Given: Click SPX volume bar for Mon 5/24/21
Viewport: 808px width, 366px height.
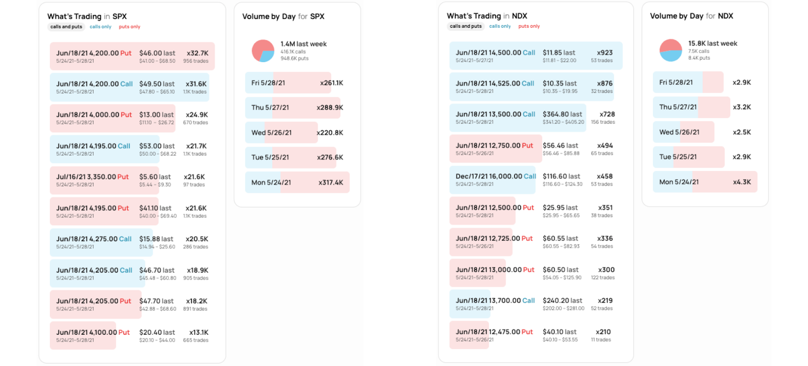Looking at the screenshot, I should pos(297,182).
